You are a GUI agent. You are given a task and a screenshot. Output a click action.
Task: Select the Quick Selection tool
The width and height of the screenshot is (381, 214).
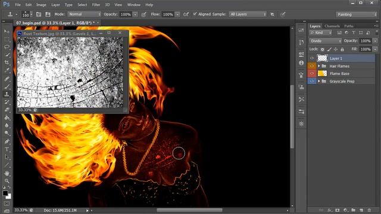point(7,55)
